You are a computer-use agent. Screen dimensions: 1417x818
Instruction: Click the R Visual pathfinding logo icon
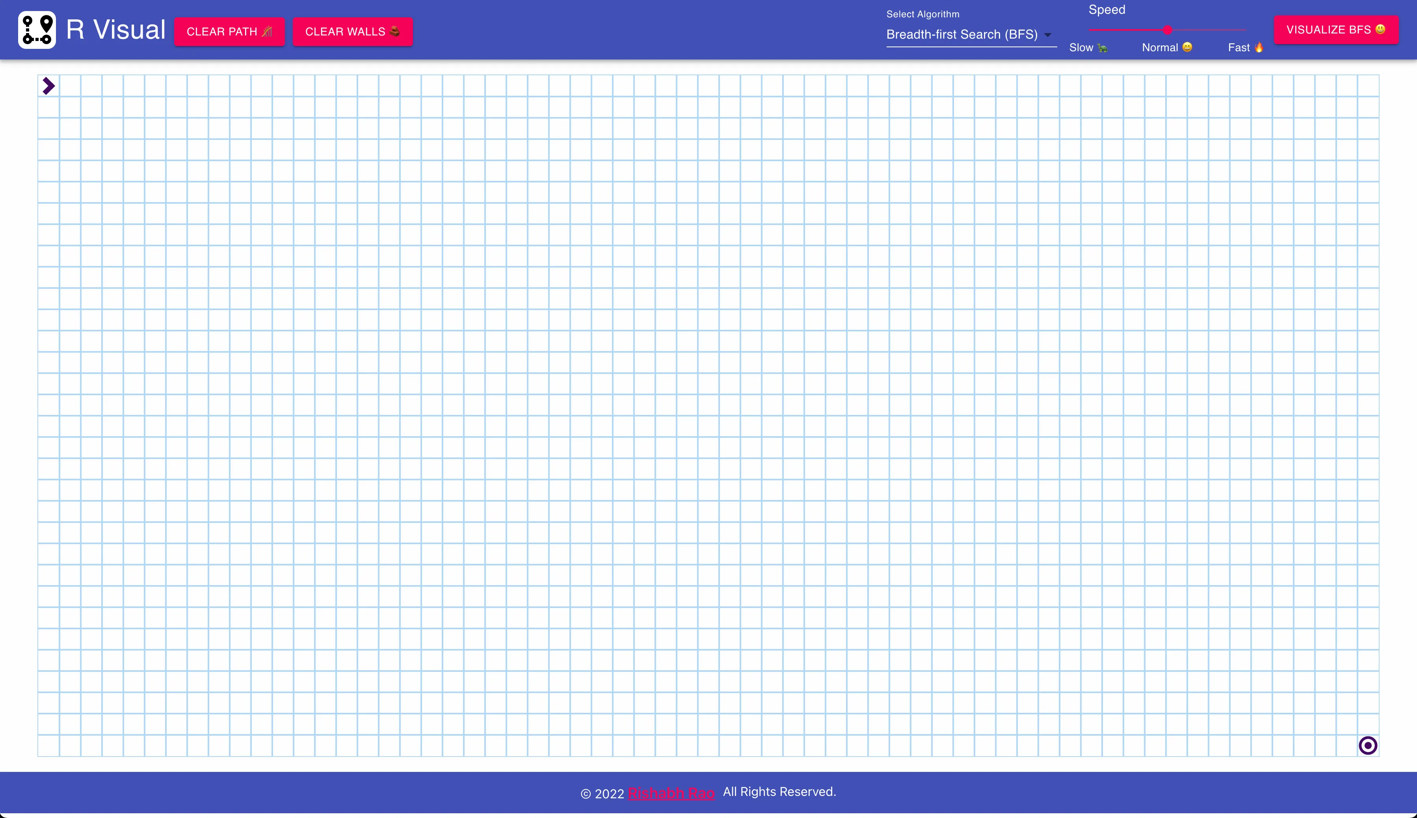pyautogui.click(x=37, y=30)
